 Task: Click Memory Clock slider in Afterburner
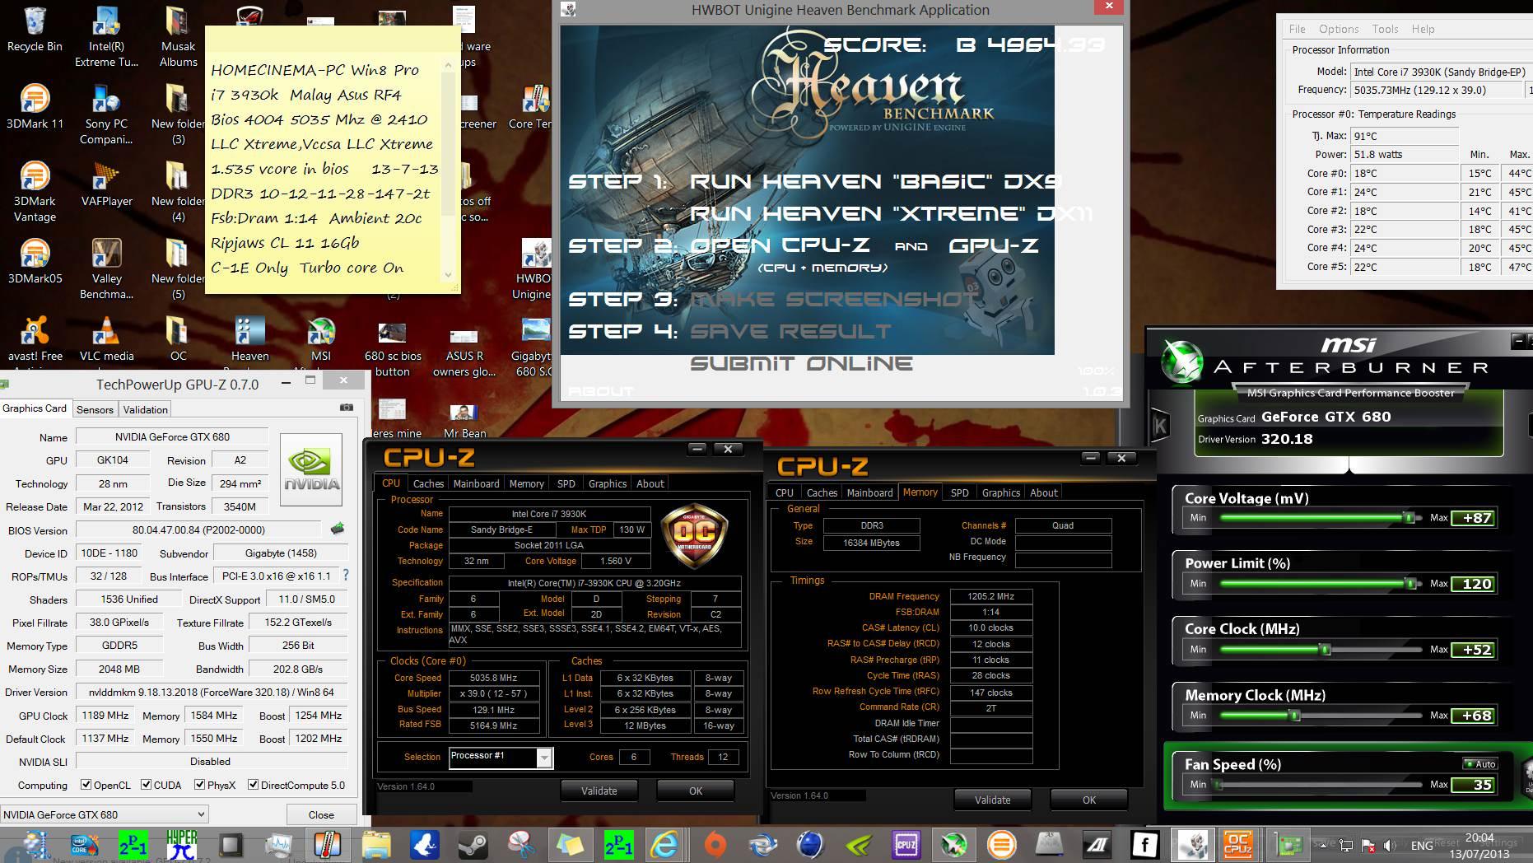(x=1321, y=716)
